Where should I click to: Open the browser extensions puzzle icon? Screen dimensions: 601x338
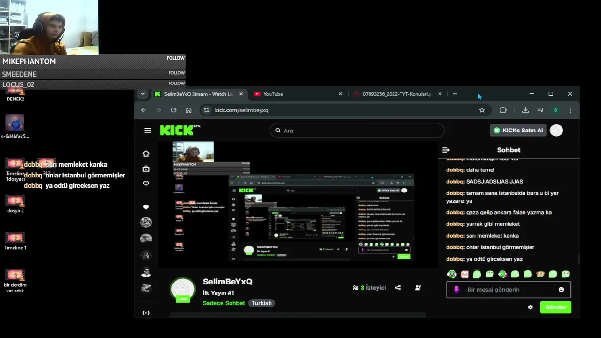point(503,110)
